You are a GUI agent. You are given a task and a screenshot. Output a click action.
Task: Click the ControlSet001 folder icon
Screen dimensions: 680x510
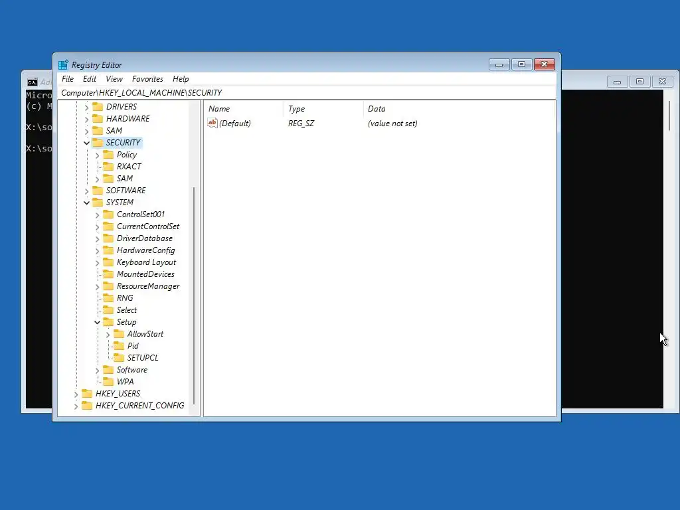pyautogui.click(x=108, y=214)
